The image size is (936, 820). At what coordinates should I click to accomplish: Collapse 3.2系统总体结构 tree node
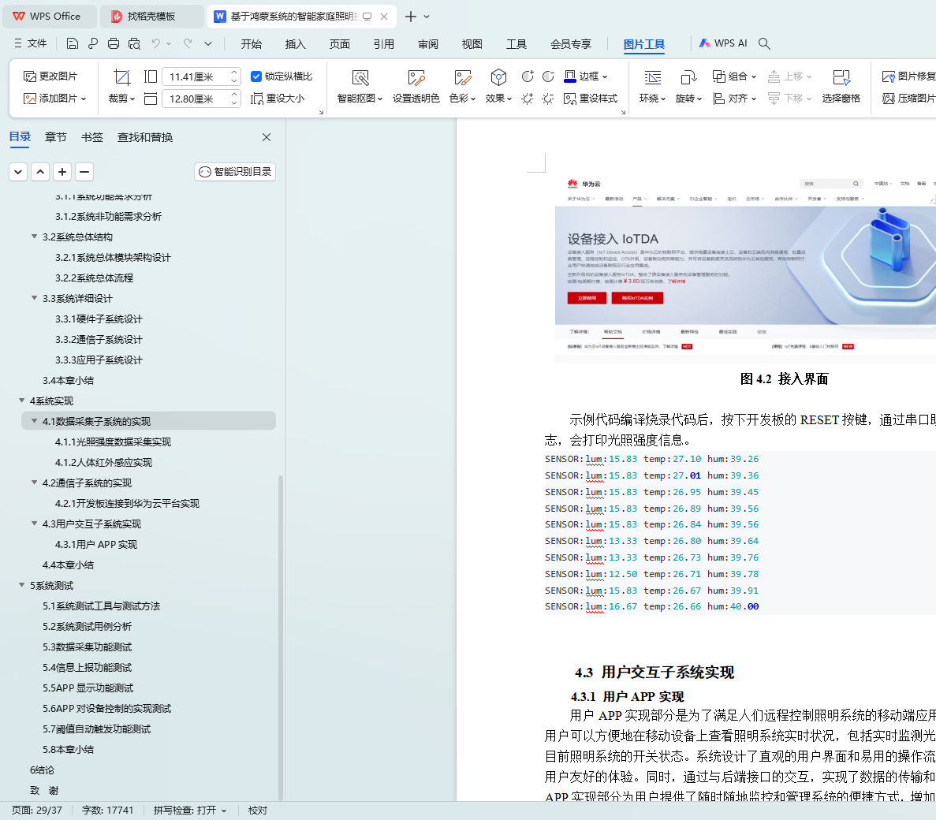[x=35, y=237]
